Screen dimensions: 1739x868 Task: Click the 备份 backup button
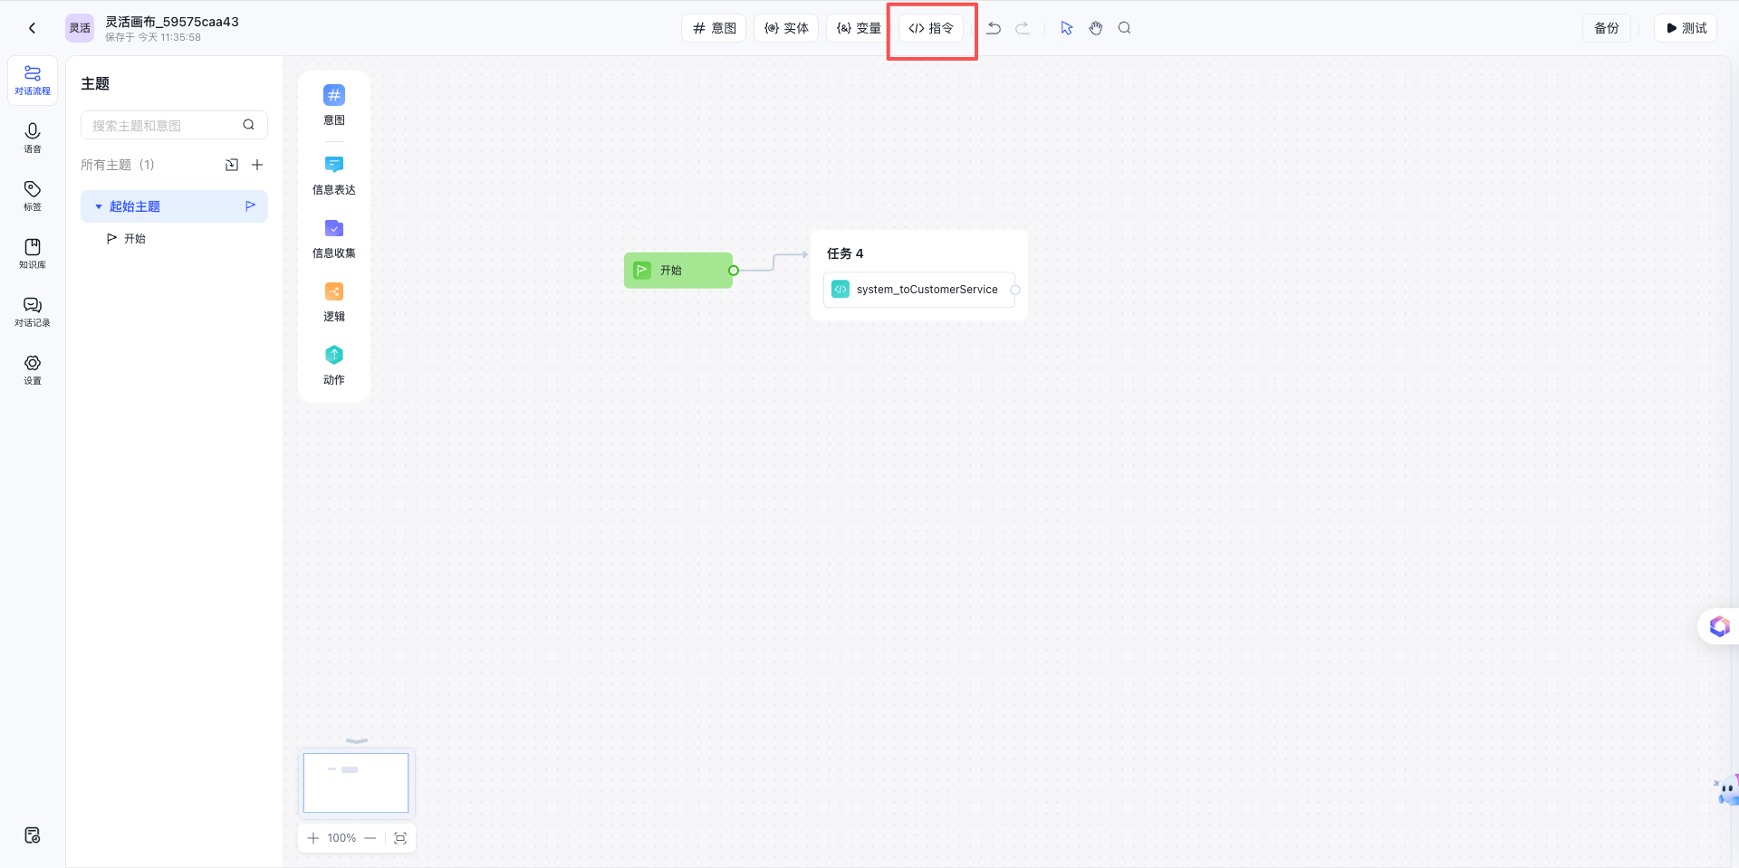point(1607,28)
